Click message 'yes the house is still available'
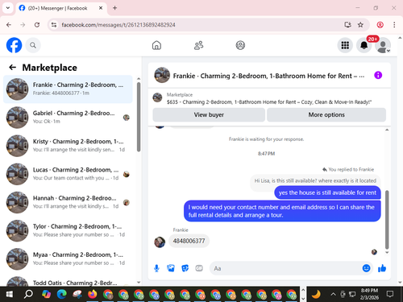This screenshot has width=403, height=302. tap(327, 192)
